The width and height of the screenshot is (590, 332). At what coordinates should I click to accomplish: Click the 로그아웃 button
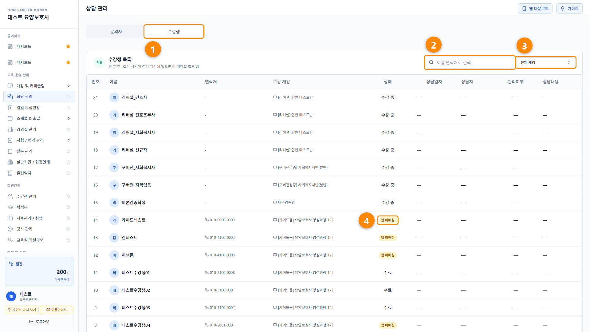pos(39,322)
